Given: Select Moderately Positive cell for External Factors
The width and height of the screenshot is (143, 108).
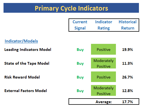Looking at the screenshot, I should tap(103, 90).
